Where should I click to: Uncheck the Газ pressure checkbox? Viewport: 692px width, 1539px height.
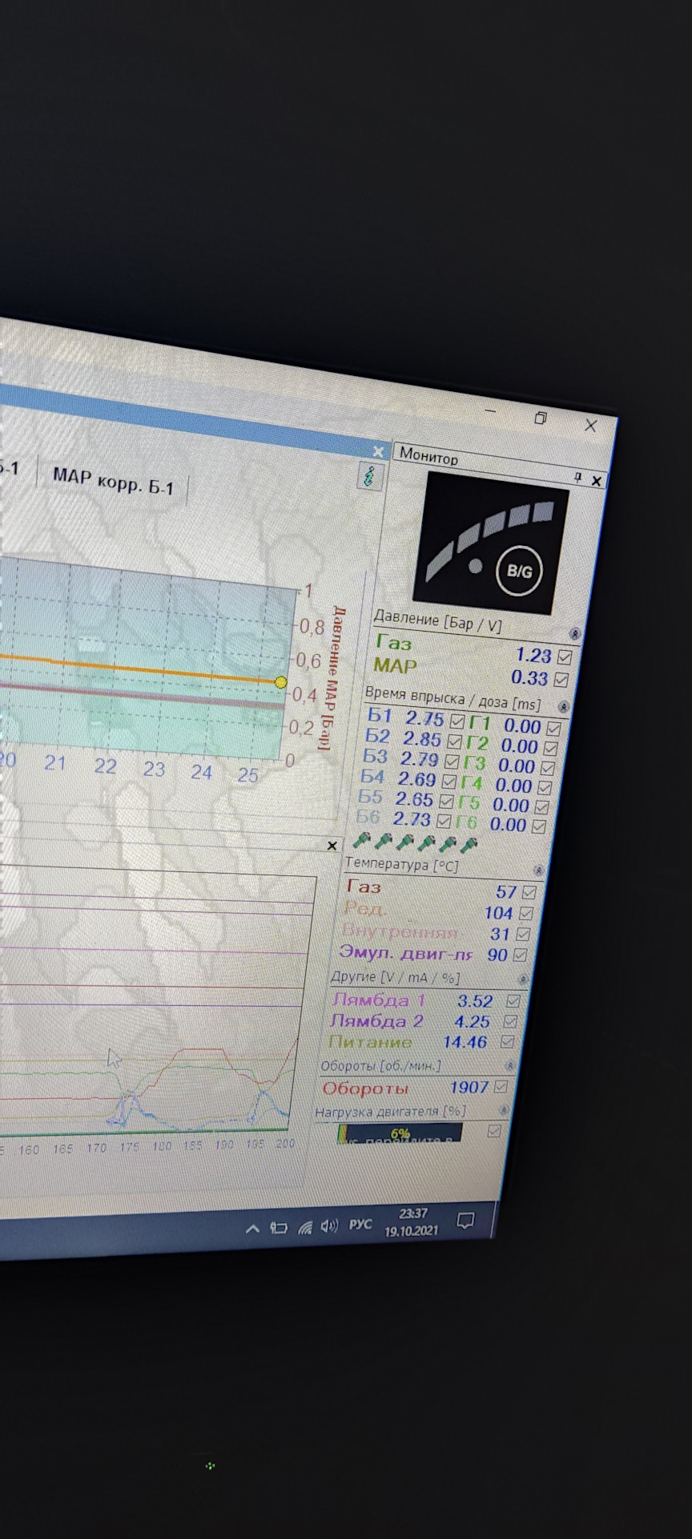coord(565,657)
